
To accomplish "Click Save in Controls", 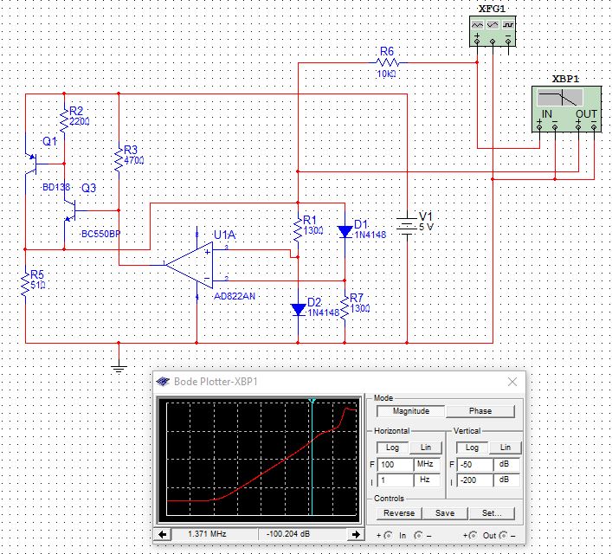I will pos(445,513).
